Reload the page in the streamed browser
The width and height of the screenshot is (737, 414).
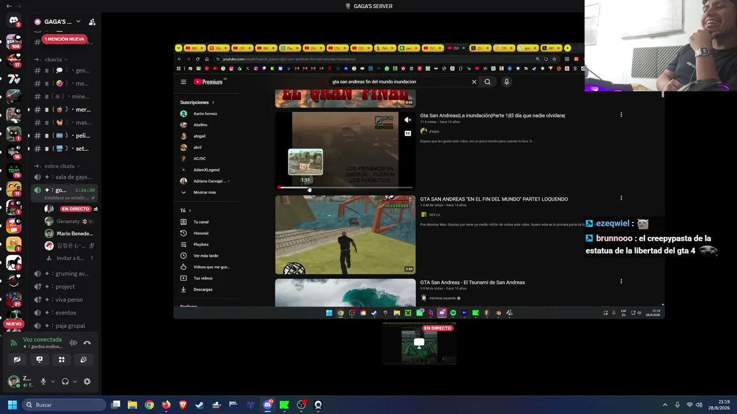click(x=197, y=59)
